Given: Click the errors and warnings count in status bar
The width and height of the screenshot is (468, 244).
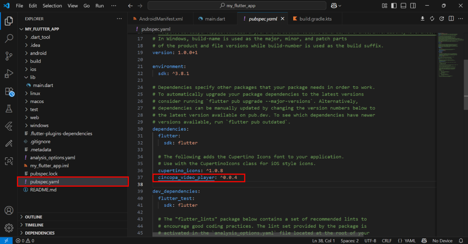Looking at the screenshot, I should coord(25,240).
